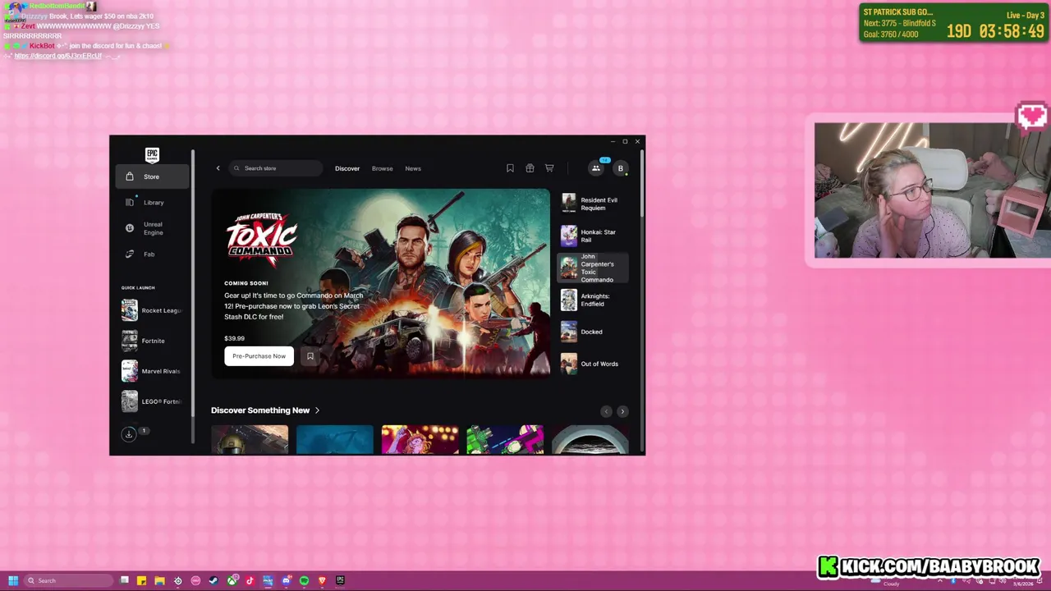Open File Explorer from the taskbar

pyautogui.click(x=159, y=580)
